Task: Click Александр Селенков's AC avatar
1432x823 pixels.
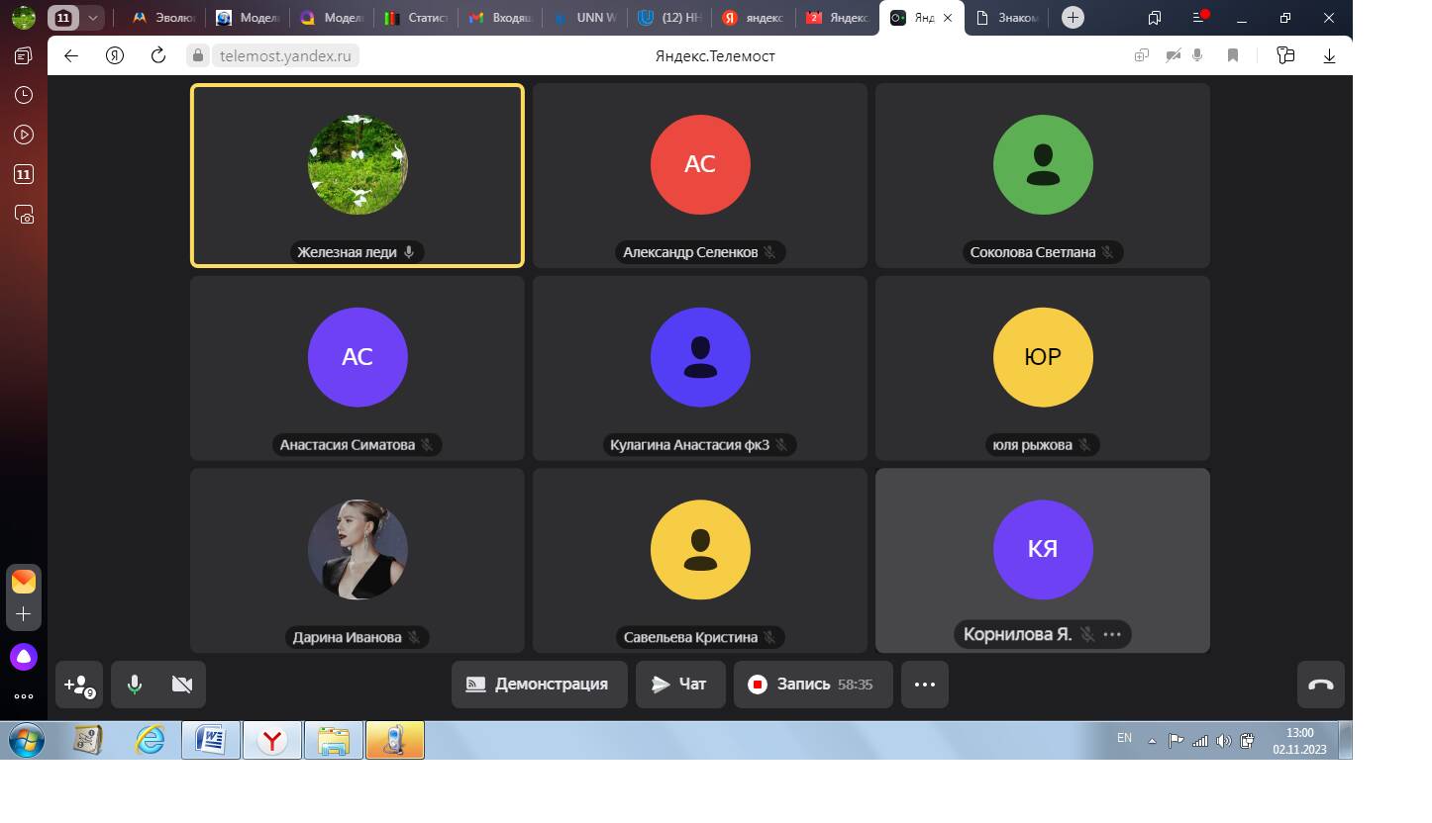Action: [x=700, y=164]
